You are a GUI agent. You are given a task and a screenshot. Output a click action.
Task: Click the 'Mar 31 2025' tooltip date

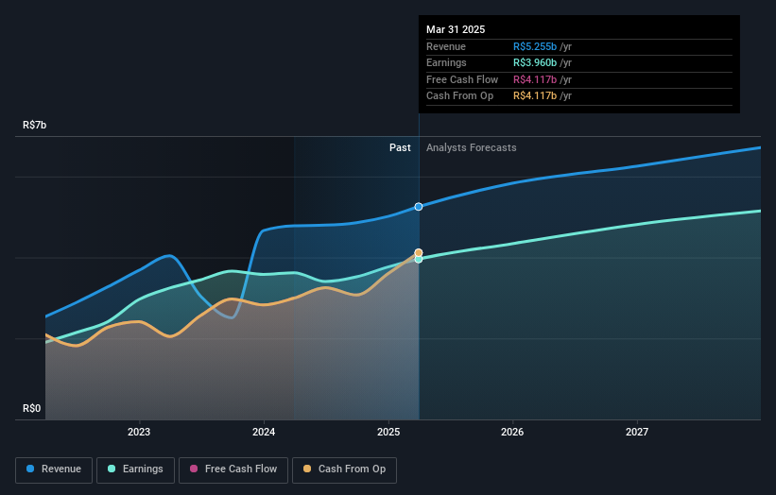click(x=456, y=29)
